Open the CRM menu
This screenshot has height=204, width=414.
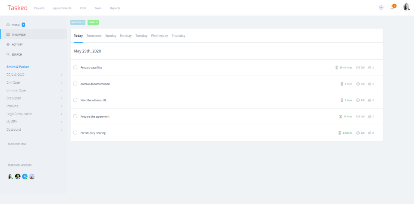point(83,8)
